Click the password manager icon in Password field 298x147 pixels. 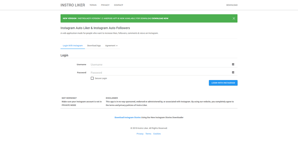click(233, 72)
